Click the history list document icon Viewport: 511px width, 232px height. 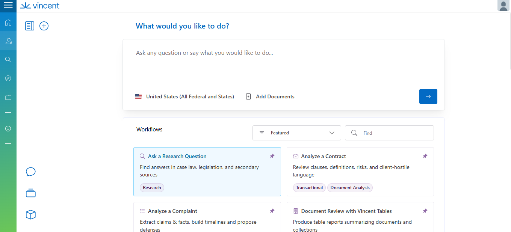[30, 26]
